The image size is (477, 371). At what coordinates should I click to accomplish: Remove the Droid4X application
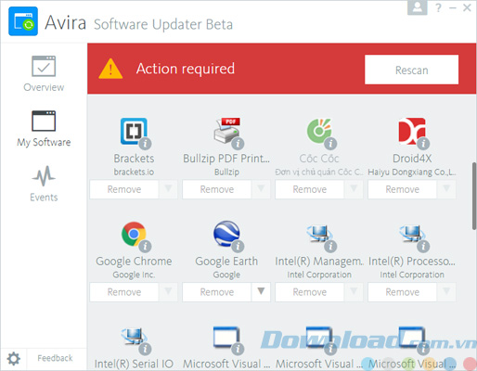(402, 189)
